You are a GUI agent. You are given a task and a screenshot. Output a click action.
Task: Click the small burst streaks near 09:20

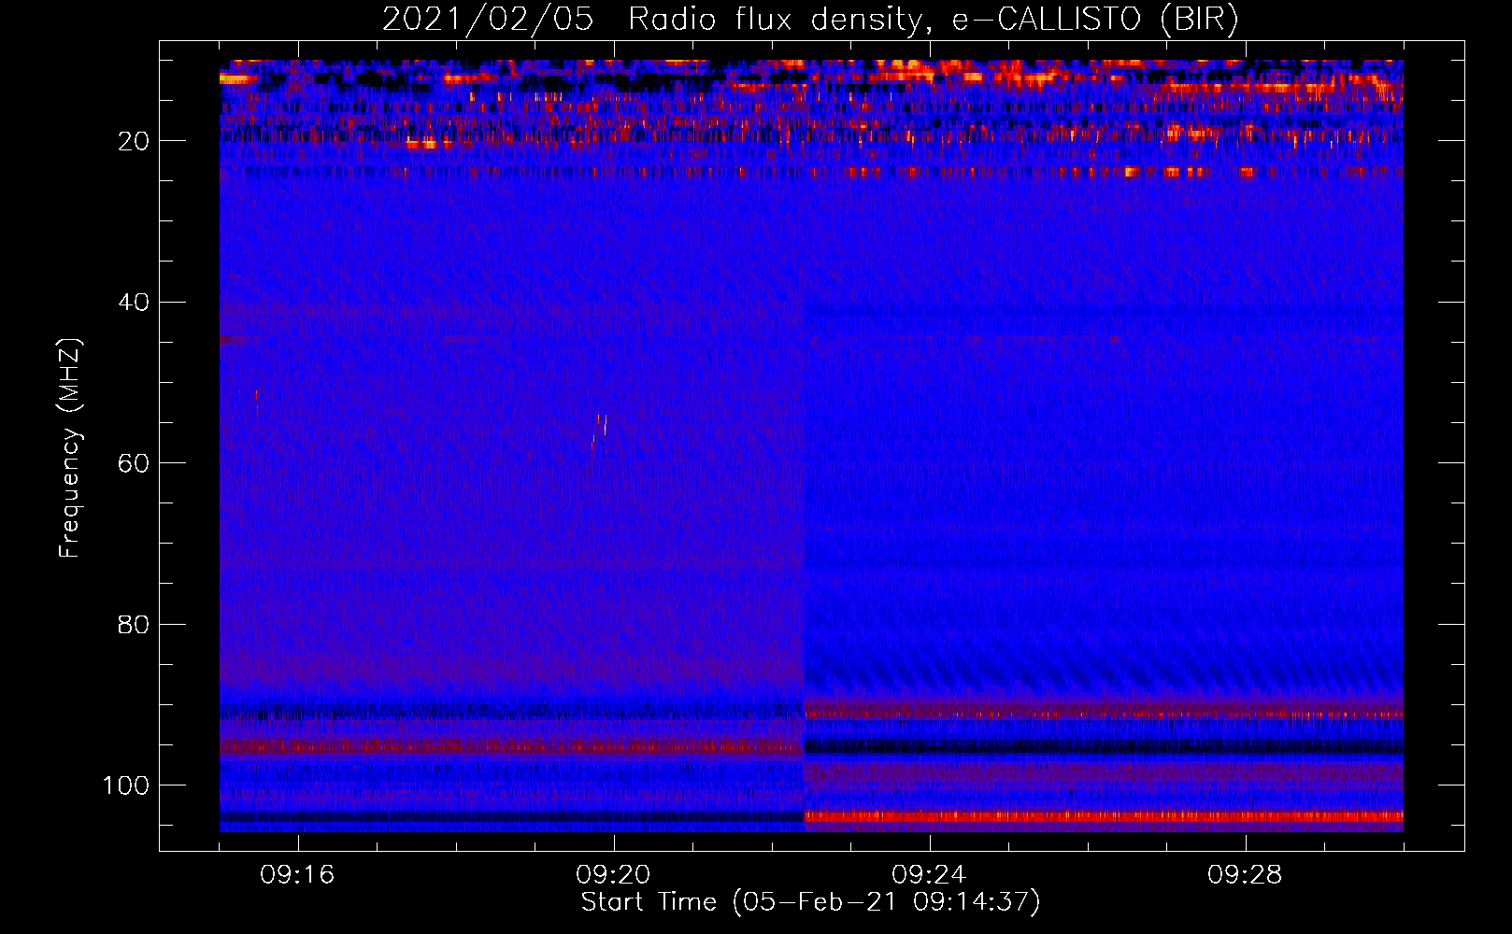tap(600, 433)
